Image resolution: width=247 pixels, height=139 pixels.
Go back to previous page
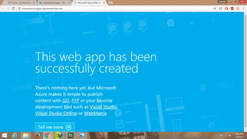click(3, 8)
